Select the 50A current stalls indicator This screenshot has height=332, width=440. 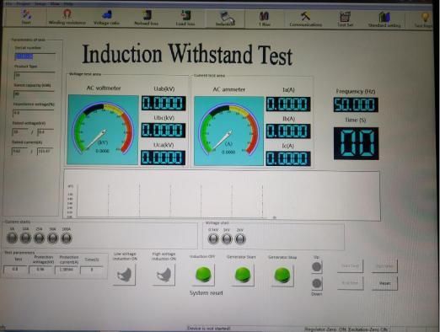[x=52, y=238]
